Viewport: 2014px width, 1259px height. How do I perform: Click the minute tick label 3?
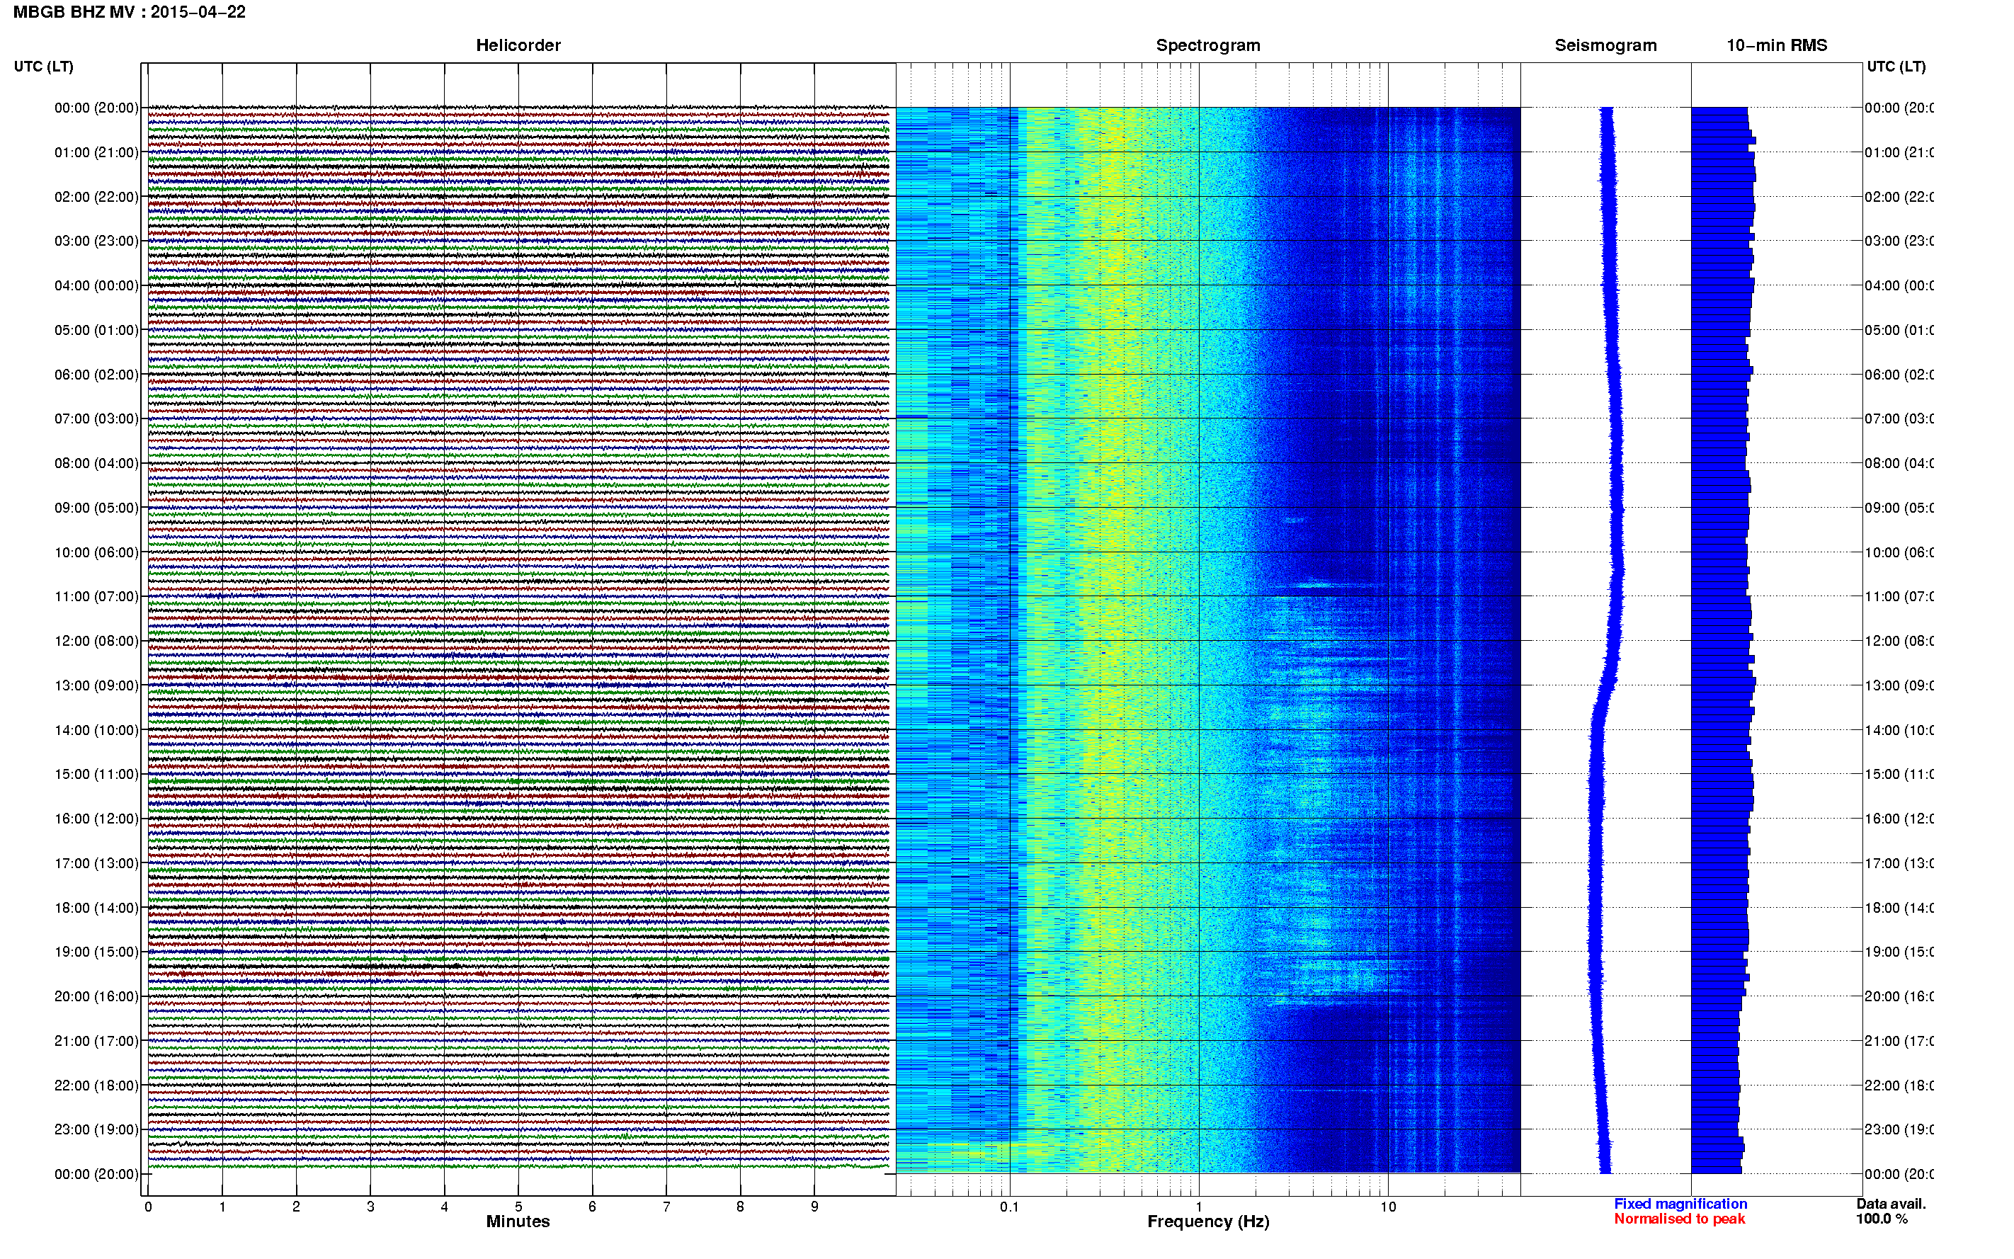tap(370, 1207)
